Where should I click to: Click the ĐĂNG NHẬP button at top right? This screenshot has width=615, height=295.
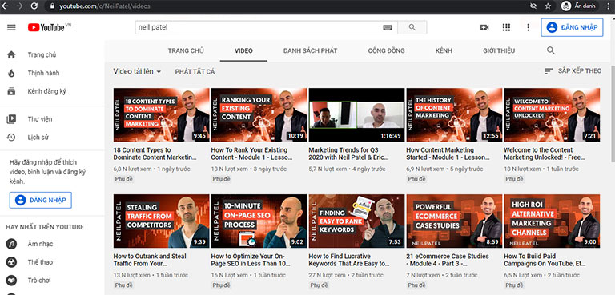[572, 27]
